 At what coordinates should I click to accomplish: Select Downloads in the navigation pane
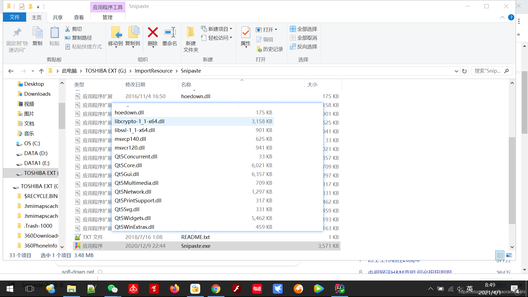[37, 94]
